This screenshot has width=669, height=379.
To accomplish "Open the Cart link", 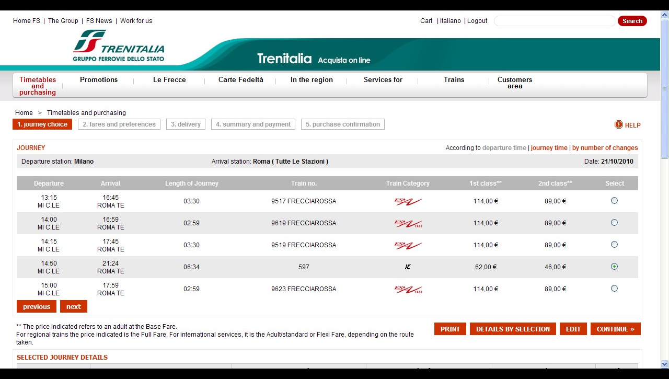I will pos(426,21).
